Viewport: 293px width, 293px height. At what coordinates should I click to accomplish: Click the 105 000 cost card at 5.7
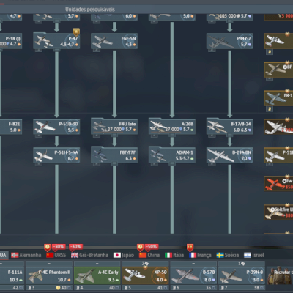click(x=229, y=16)
